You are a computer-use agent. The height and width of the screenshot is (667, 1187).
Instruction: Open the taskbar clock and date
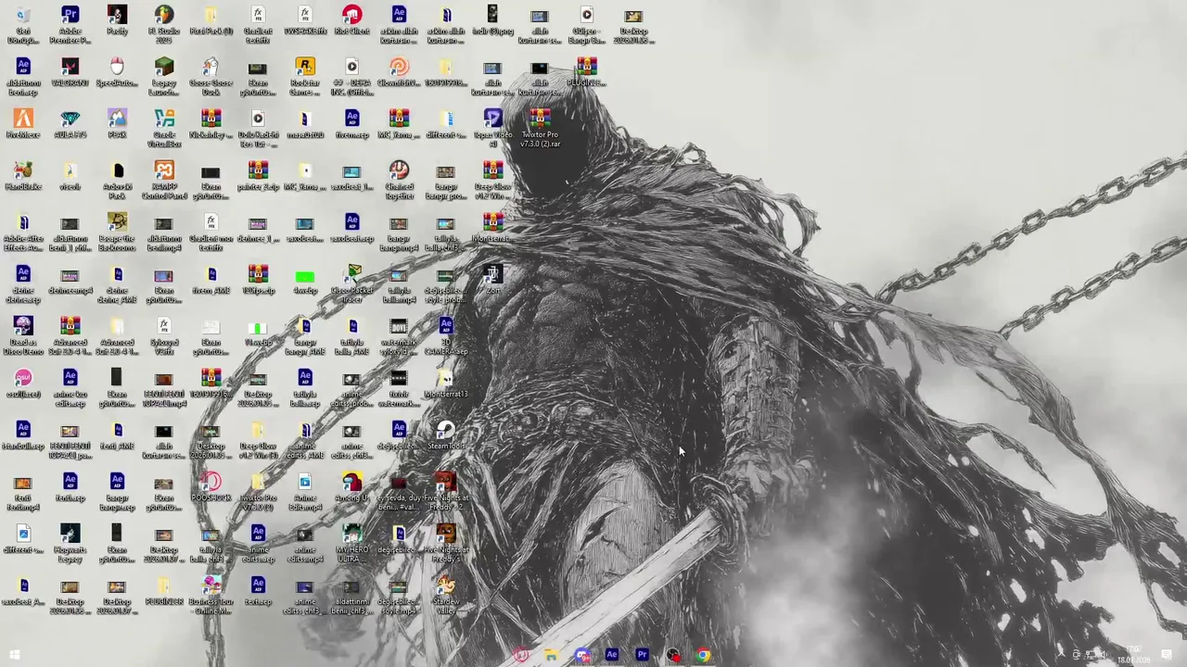(1133, 655)
